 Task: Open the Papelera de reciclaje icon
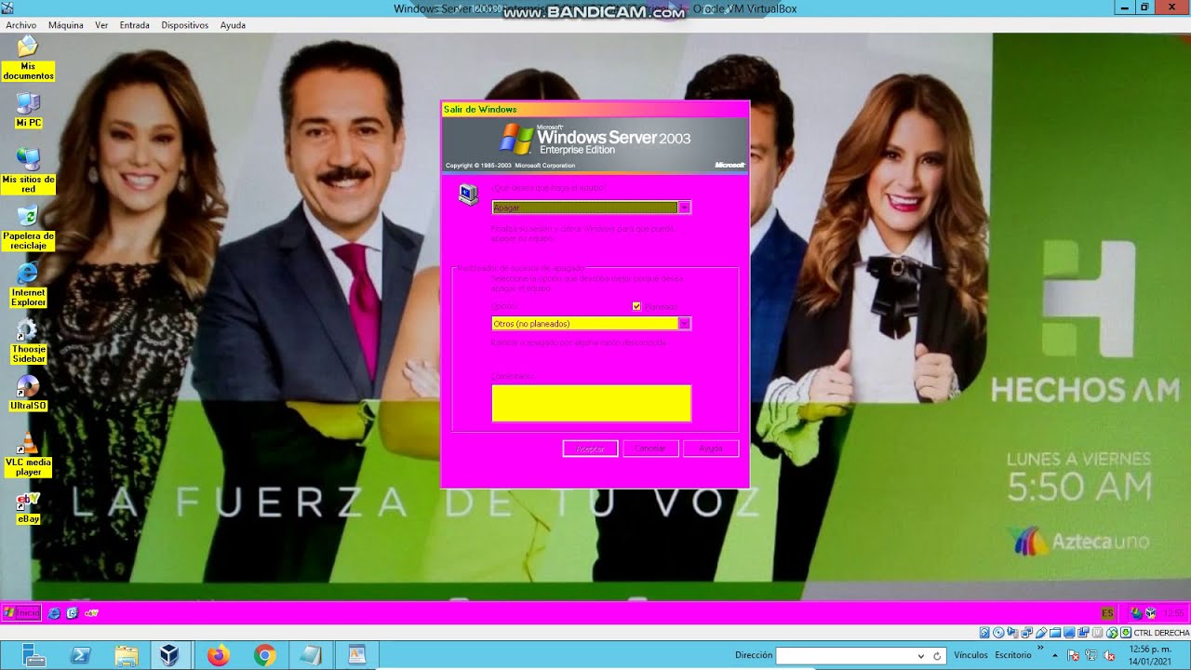(x=28, y=227)
